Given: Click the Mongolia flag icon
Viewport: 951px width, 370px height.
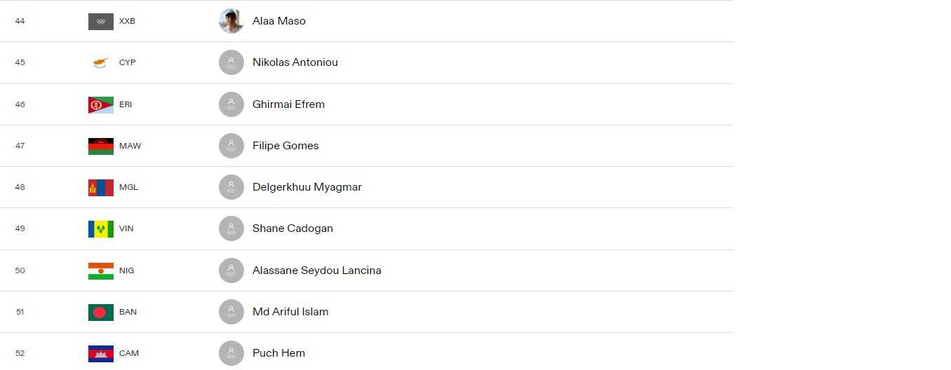Looking at the screenshot, I should tap(101, 187).
